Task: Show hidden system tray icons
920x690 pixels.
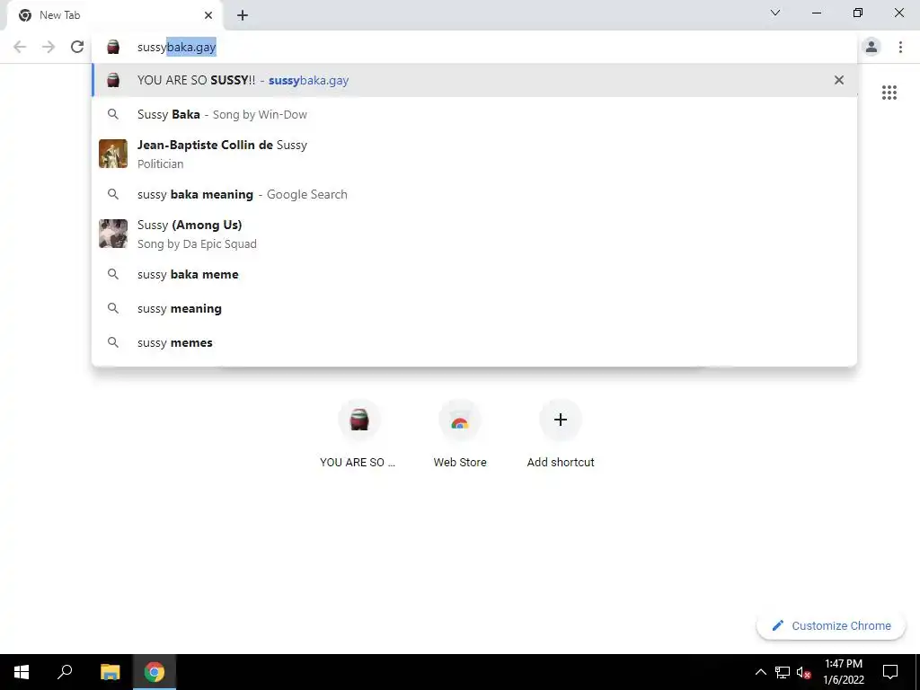Action: pyautogui.click(x=760, y=672)
